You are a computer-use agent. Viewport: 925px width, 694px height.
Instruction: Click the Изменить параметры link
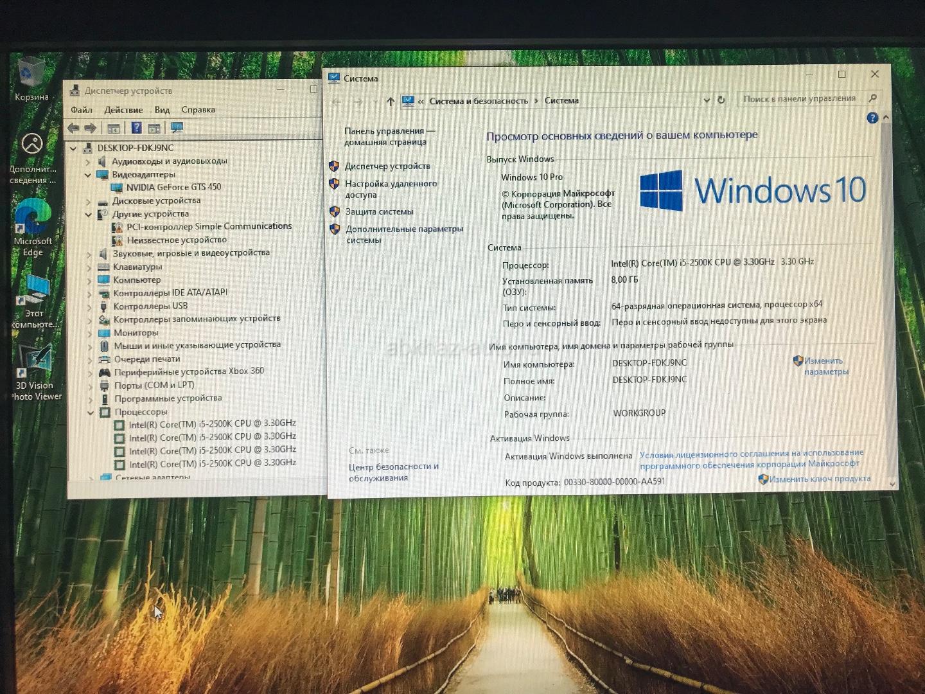825,366
